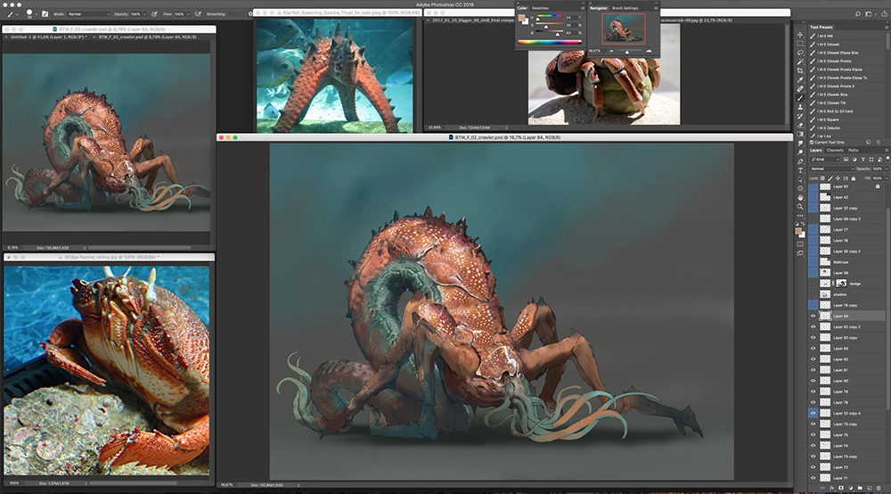Hide Layer 71 visibility eye
Image resolution: width=891 pixels, height=494 pixels.
[x=813, y=478]
